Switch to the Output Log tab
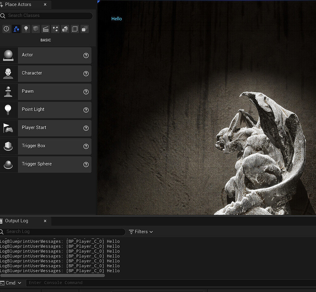Viewport: 316px width, 292px height. click(x=17, y=221)
